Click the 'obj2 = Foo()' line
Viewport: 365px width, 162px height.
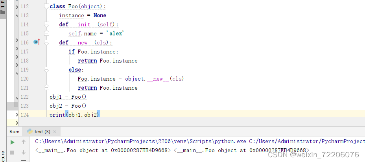coord(68,106)
